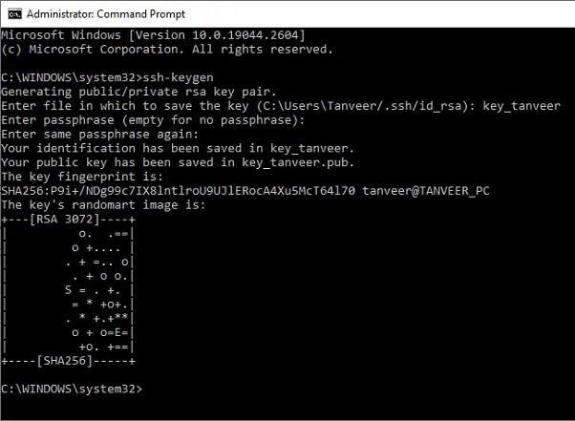Image resolution: width=575 pixels, height=421 pixels.
Task: Click 'The key fingerprint is:' line
Action: [x=82, y=177]
